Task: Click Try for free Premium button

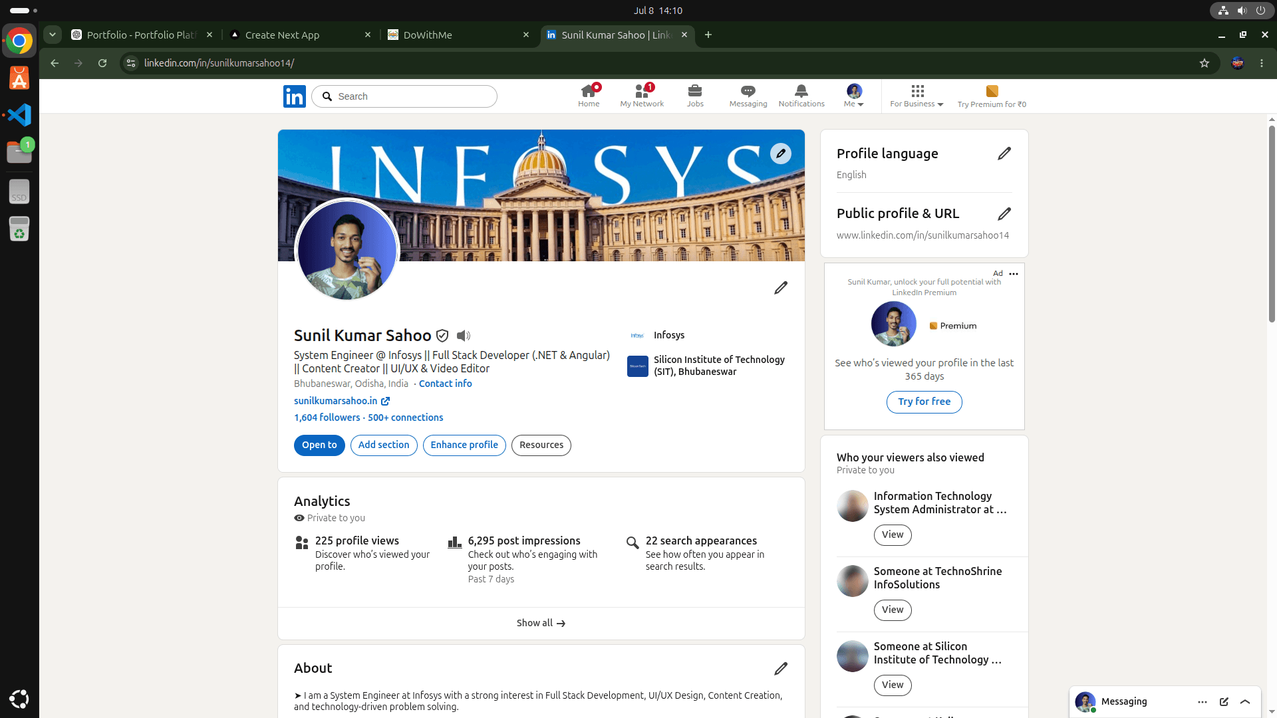Action: click(924, 402)
